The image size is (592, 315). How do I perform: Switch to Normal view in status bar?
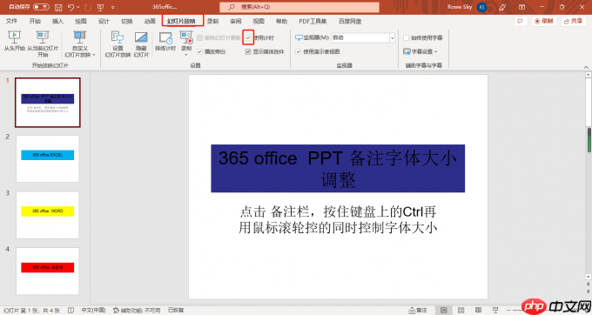pyautogui.click(x=444, y=310)
